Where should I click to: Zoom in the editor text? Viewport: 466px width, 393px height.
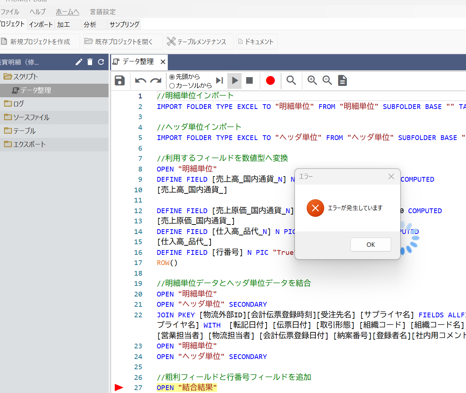(x=312, y=80)
